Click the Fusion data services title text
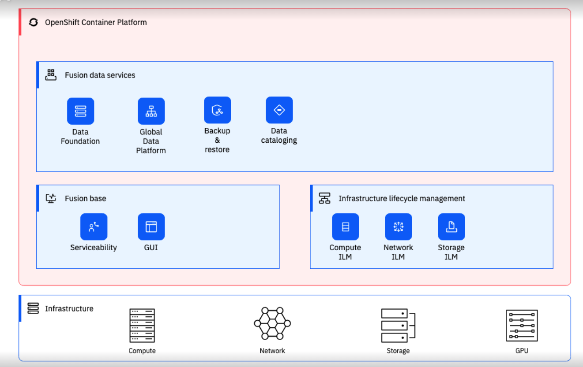 tap(100, 75)
